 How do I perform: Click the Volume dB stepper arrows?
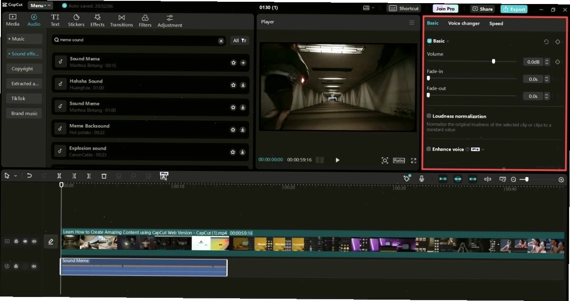(x=547, y=62)
